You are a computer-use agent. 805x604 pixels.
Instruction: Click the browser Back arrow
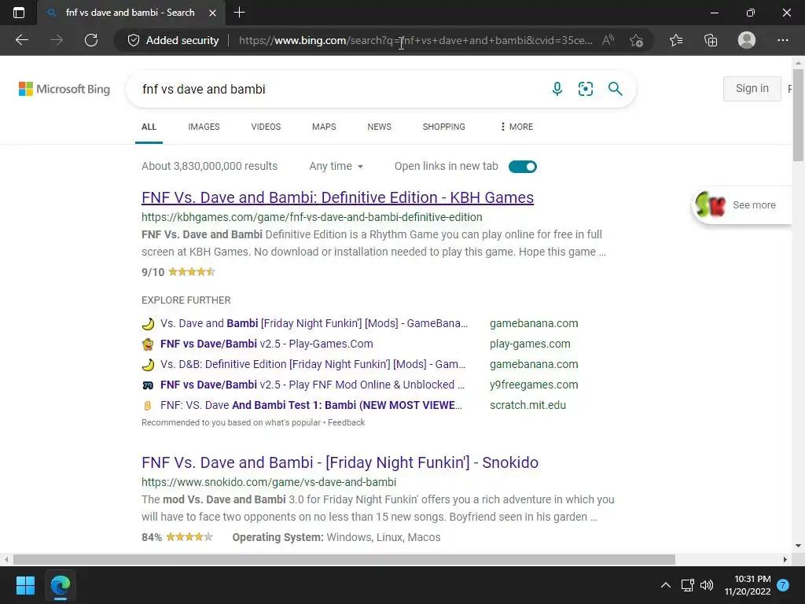(x=22, y=40)
